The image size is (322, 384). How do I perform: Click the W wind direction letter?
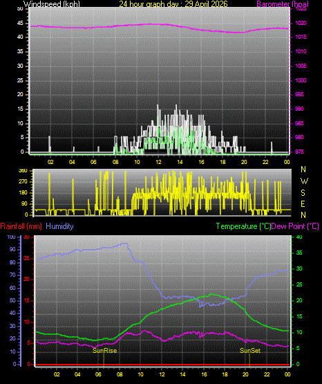pyautogui.click(x=304, y=181)
